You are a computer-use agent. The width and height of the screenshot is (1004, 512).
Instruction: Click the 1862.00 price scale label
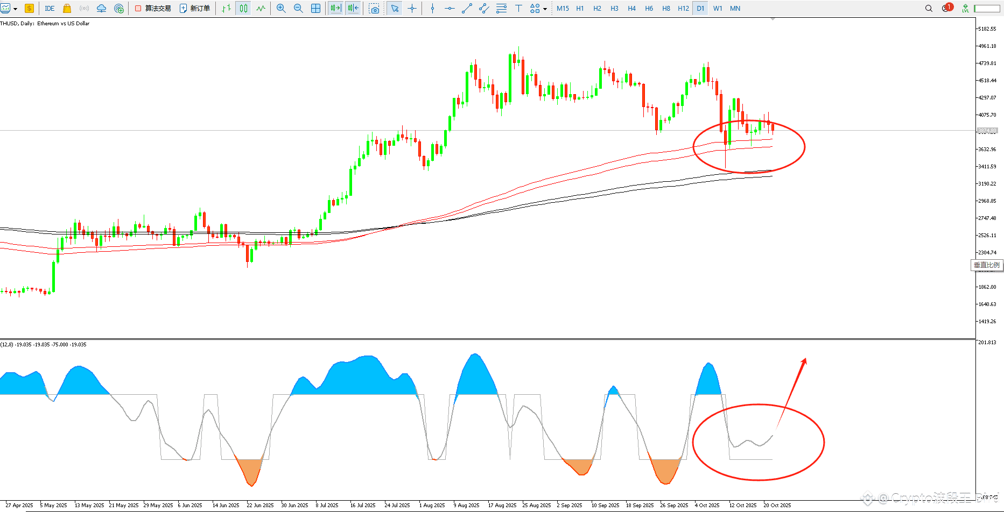tap(987, 287)
